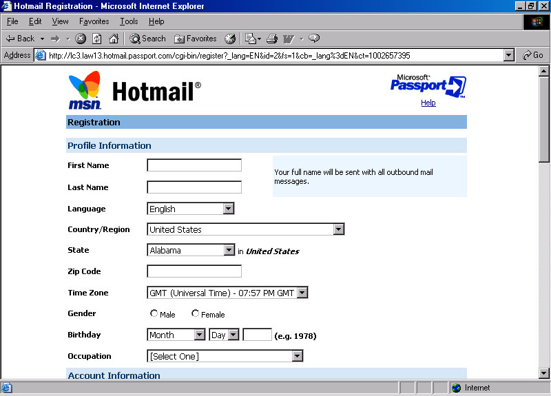
Task: Click the Internet zone globe icon
Action: (456, 388)
